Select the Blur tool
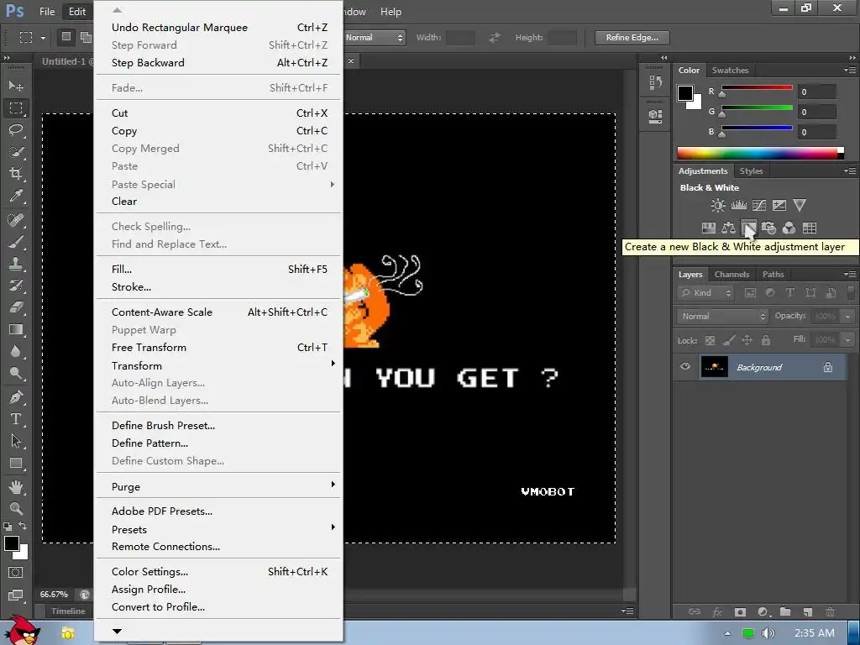The height and width of the screenshot is (645, 860). click(16, 352)
